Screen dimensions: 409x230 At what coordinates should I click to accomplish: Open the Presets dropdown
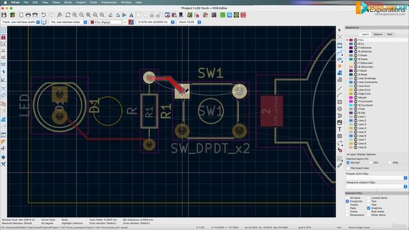(x=376, y=178)
